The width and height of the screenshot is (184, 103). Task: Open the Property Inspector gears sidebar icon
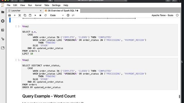pos(3,39)
